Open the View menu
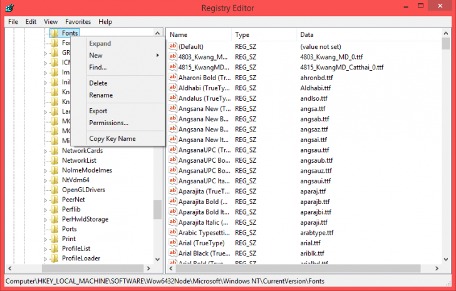This screenshot has width=456, height=291. 51,22
